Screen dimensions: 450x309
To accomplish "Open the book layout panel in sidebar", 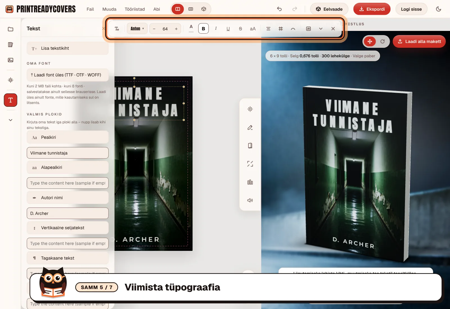I will pyautogui.click(x=10, y=45).
